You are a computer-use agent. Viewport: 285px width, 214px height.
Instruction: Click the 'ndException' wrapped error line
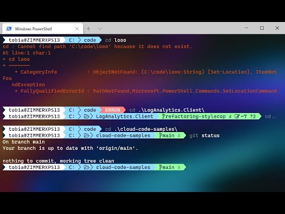pyautogui.click(x=28, y=84)
